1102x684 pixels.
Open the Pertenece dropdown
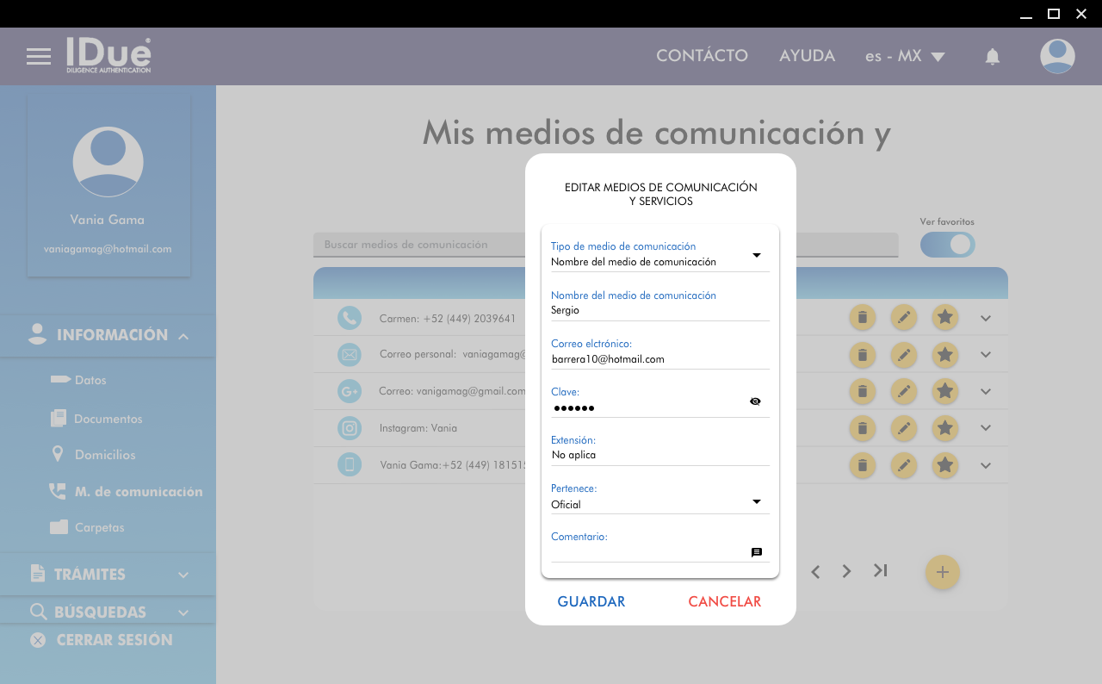click(756, 501)
